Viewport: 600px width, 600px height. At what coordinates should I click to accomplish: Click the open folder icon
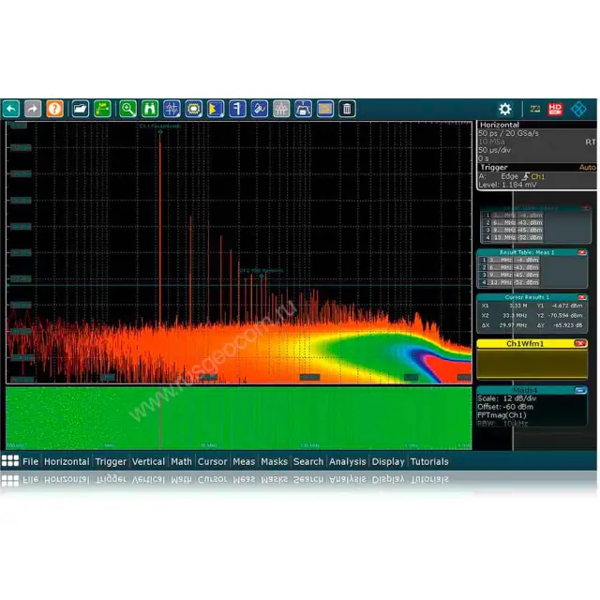(81, 109)
